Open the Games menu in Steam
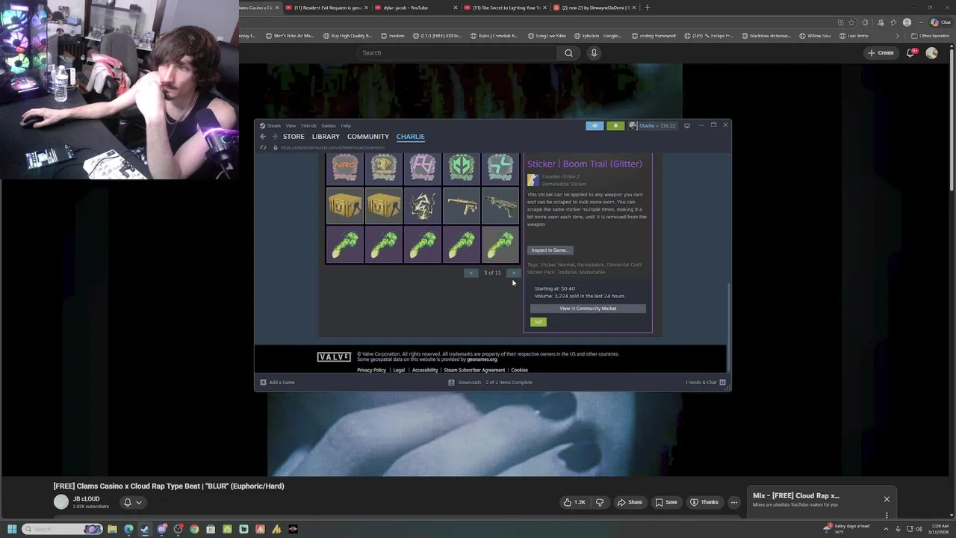Viewport: 956px width, 538px height. tap(329, 126)
